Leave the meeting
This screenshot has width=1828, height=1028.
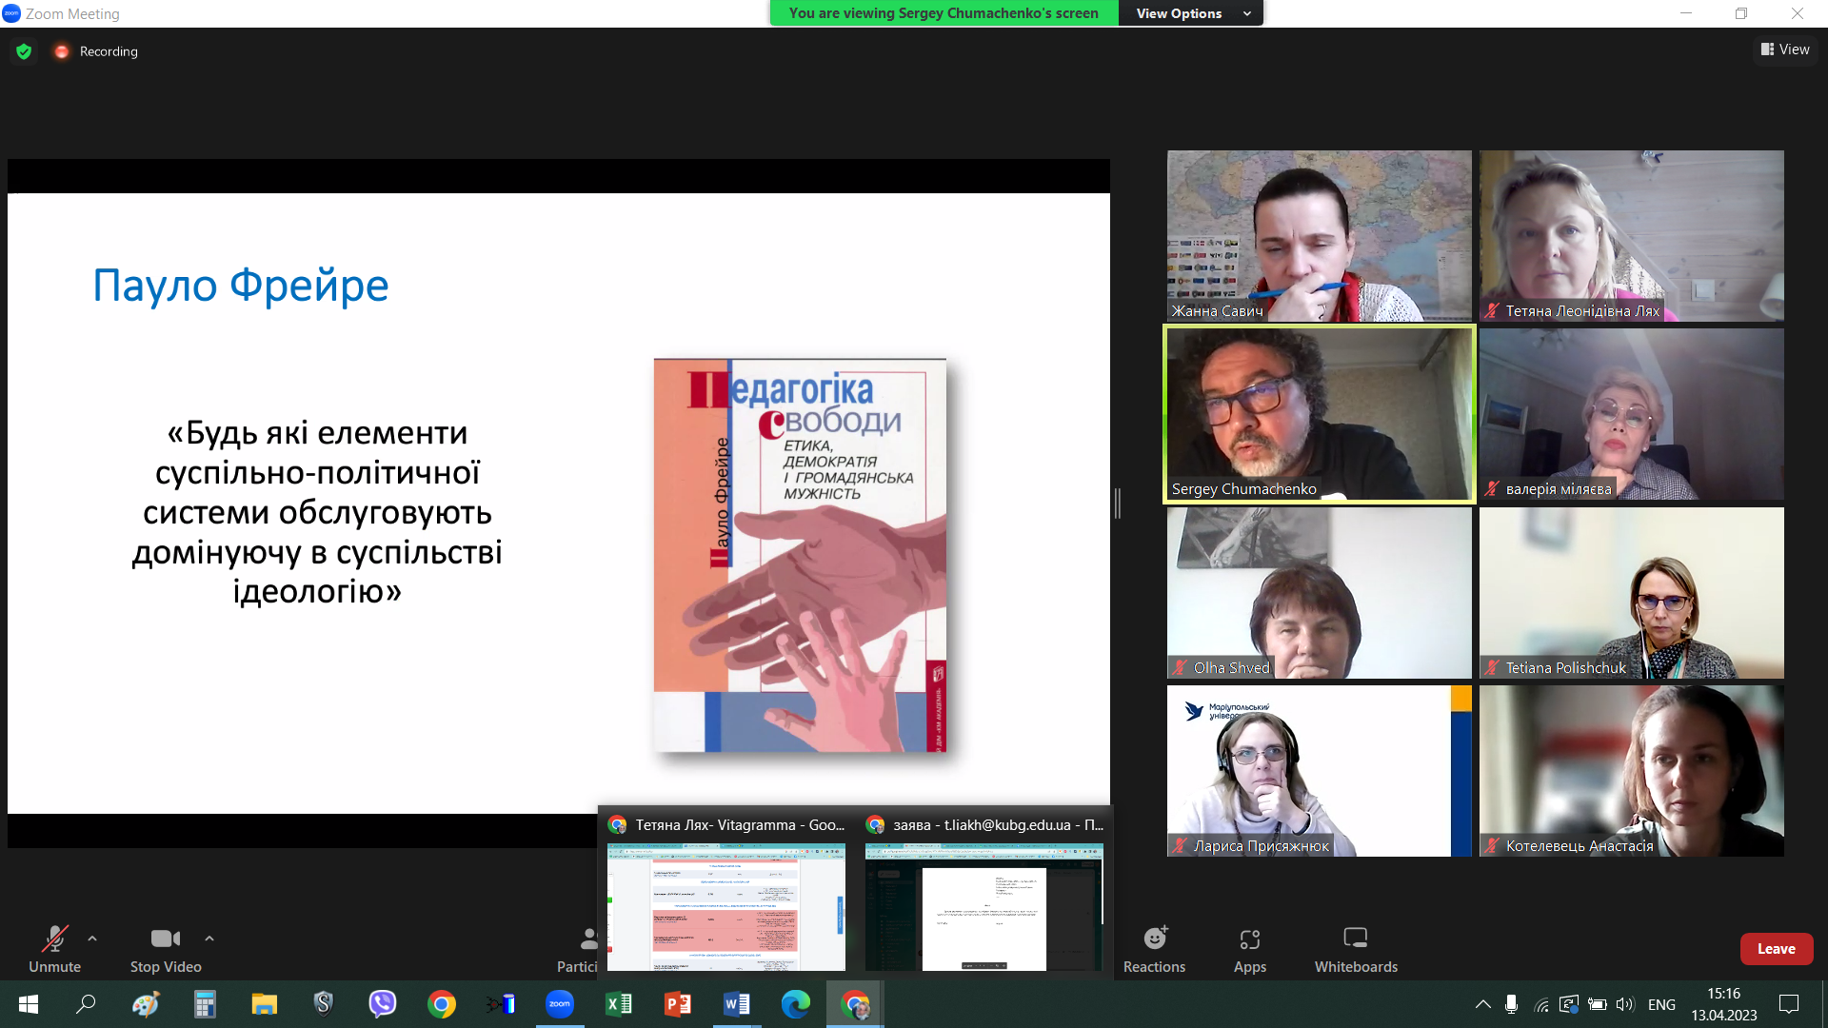click(1777, 949)
